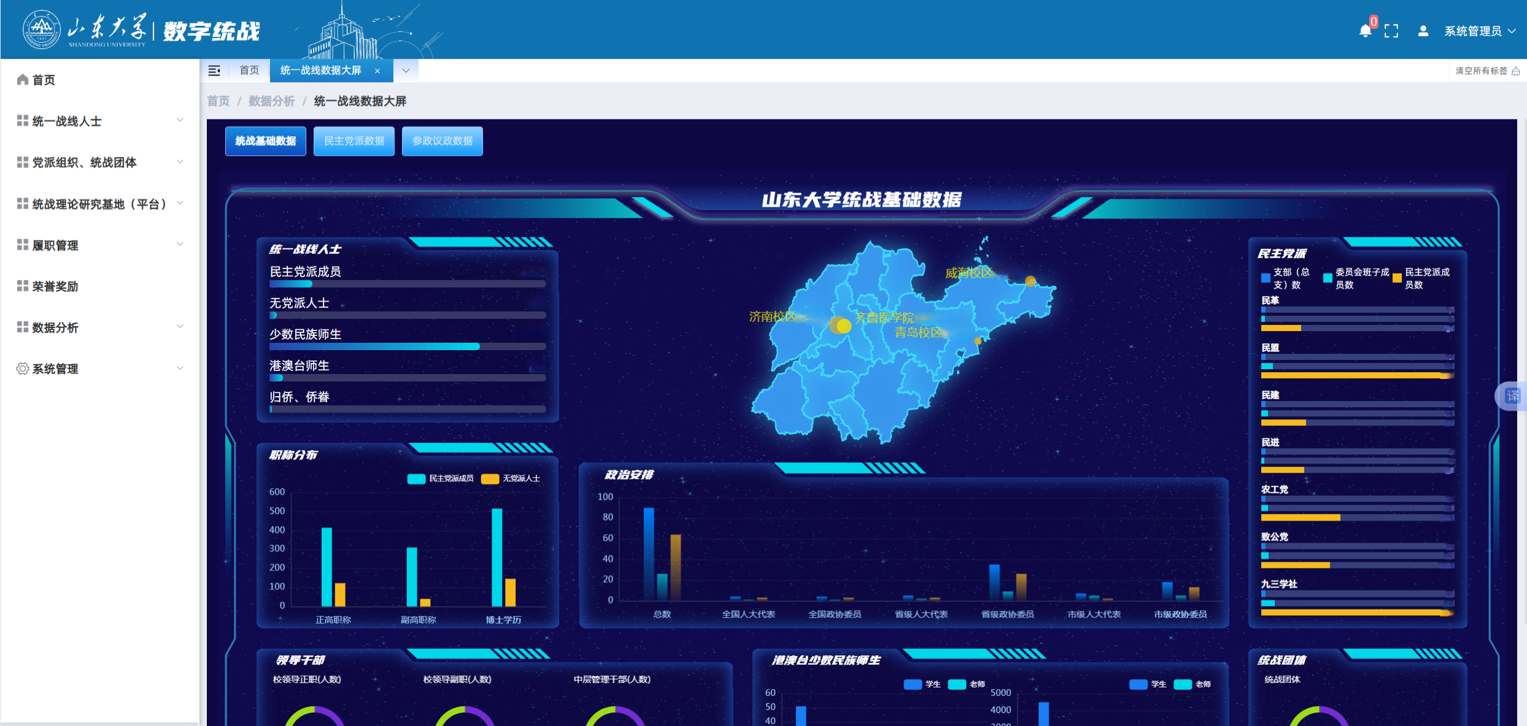Expand the 数据分析 menu
This screenshot has width=1527, height=726.
coord(99,327)
